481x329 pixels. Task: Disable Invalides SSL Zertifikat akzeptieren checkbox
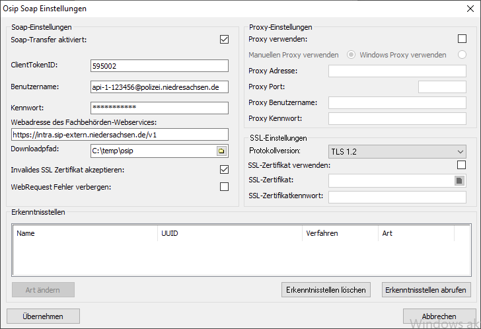pyautogui.click(x=224, y=170)
